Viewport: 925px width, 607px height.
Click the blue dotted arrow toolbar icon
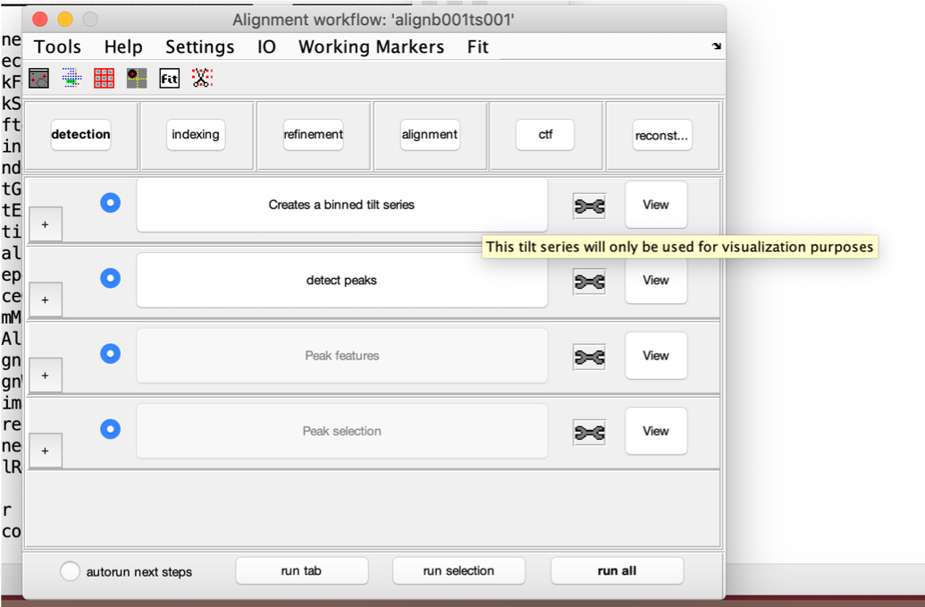71,79
